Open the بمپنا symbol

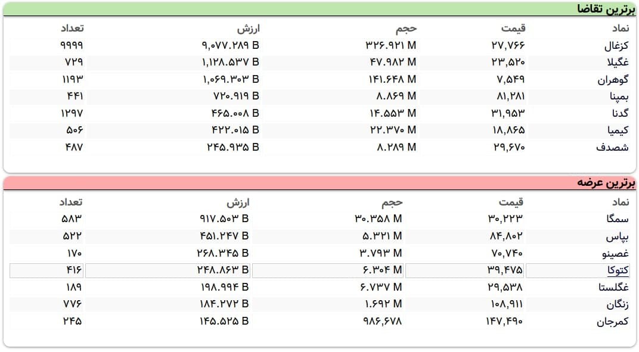[x=619, y=96]
